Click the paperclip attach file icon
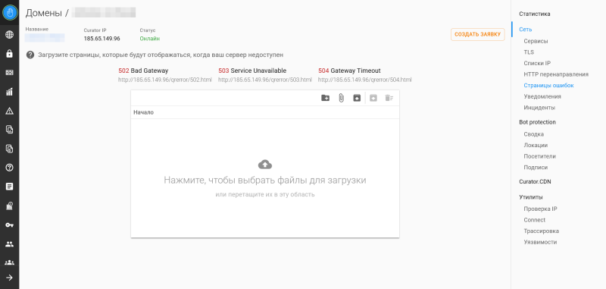 coord(342,99)
